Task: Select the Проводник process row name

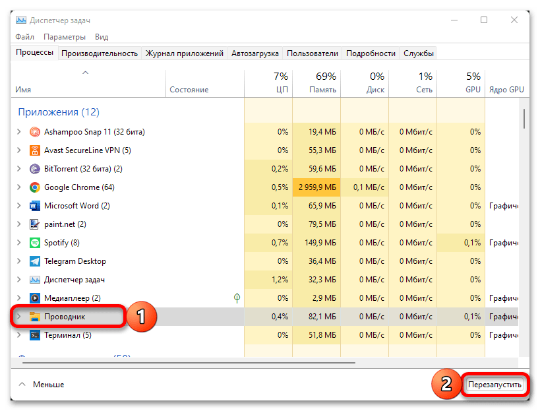Action: (65, 317)
